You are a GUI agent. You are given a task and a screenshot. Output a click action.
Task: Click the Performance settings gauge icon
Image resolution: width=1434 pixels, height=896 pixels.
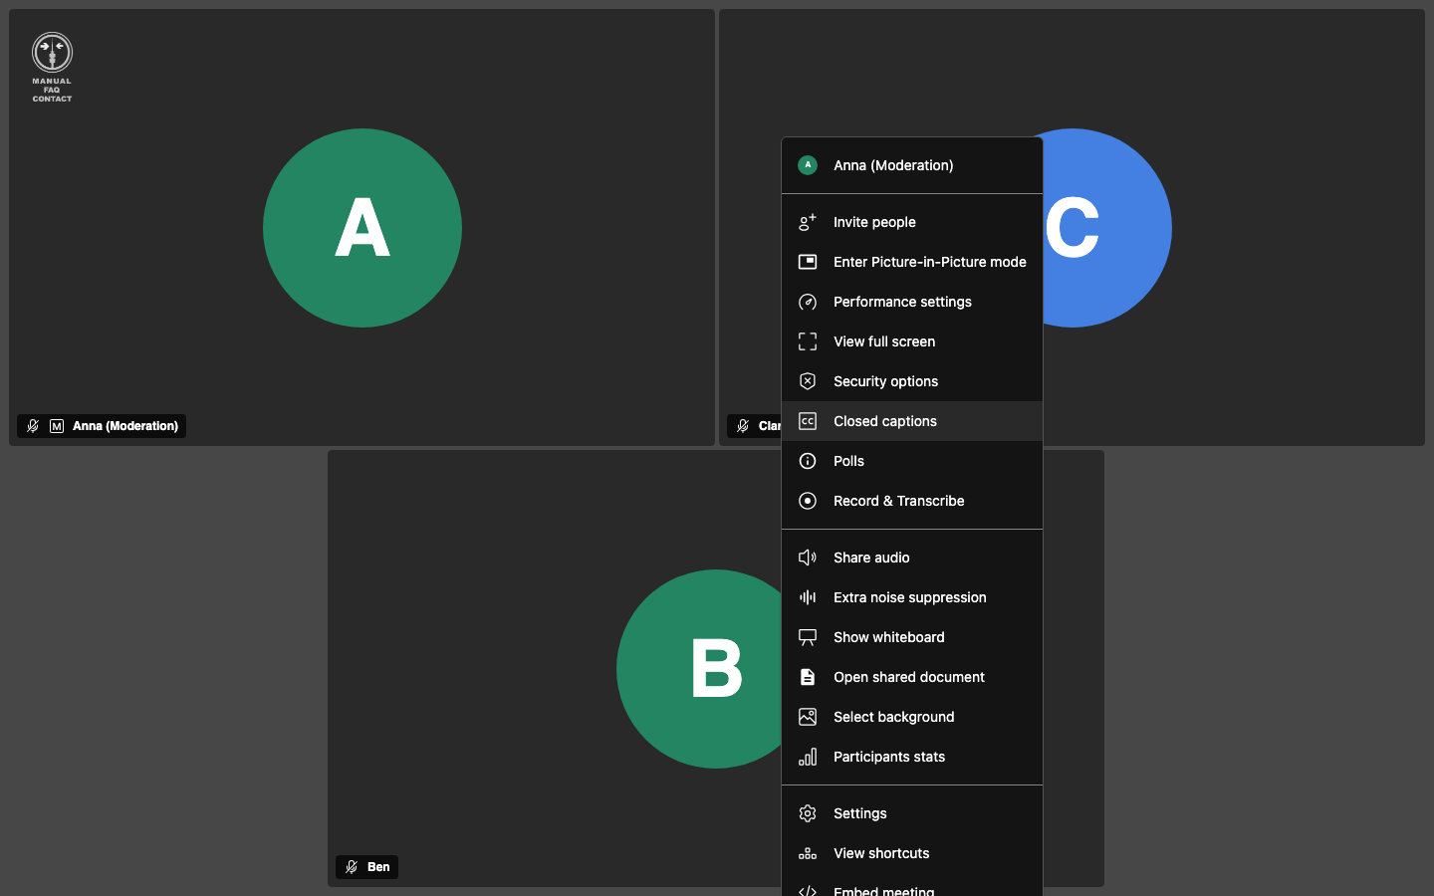(x=808, y=302)
